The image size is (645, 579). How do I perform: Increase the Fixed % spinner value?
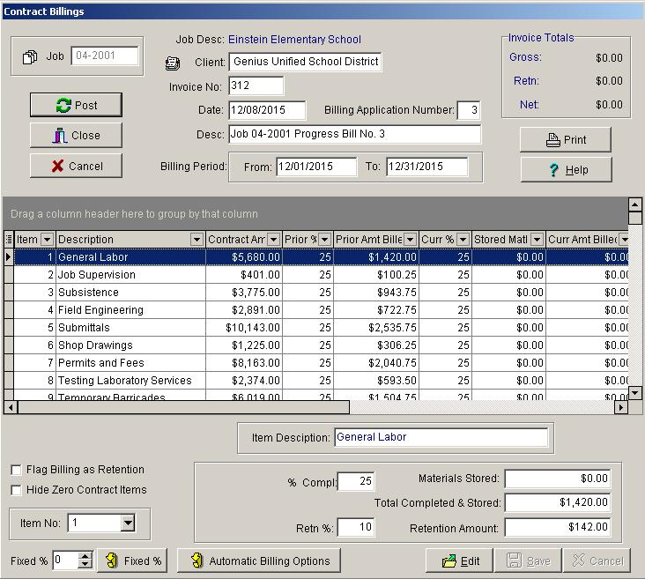point(85,556)
